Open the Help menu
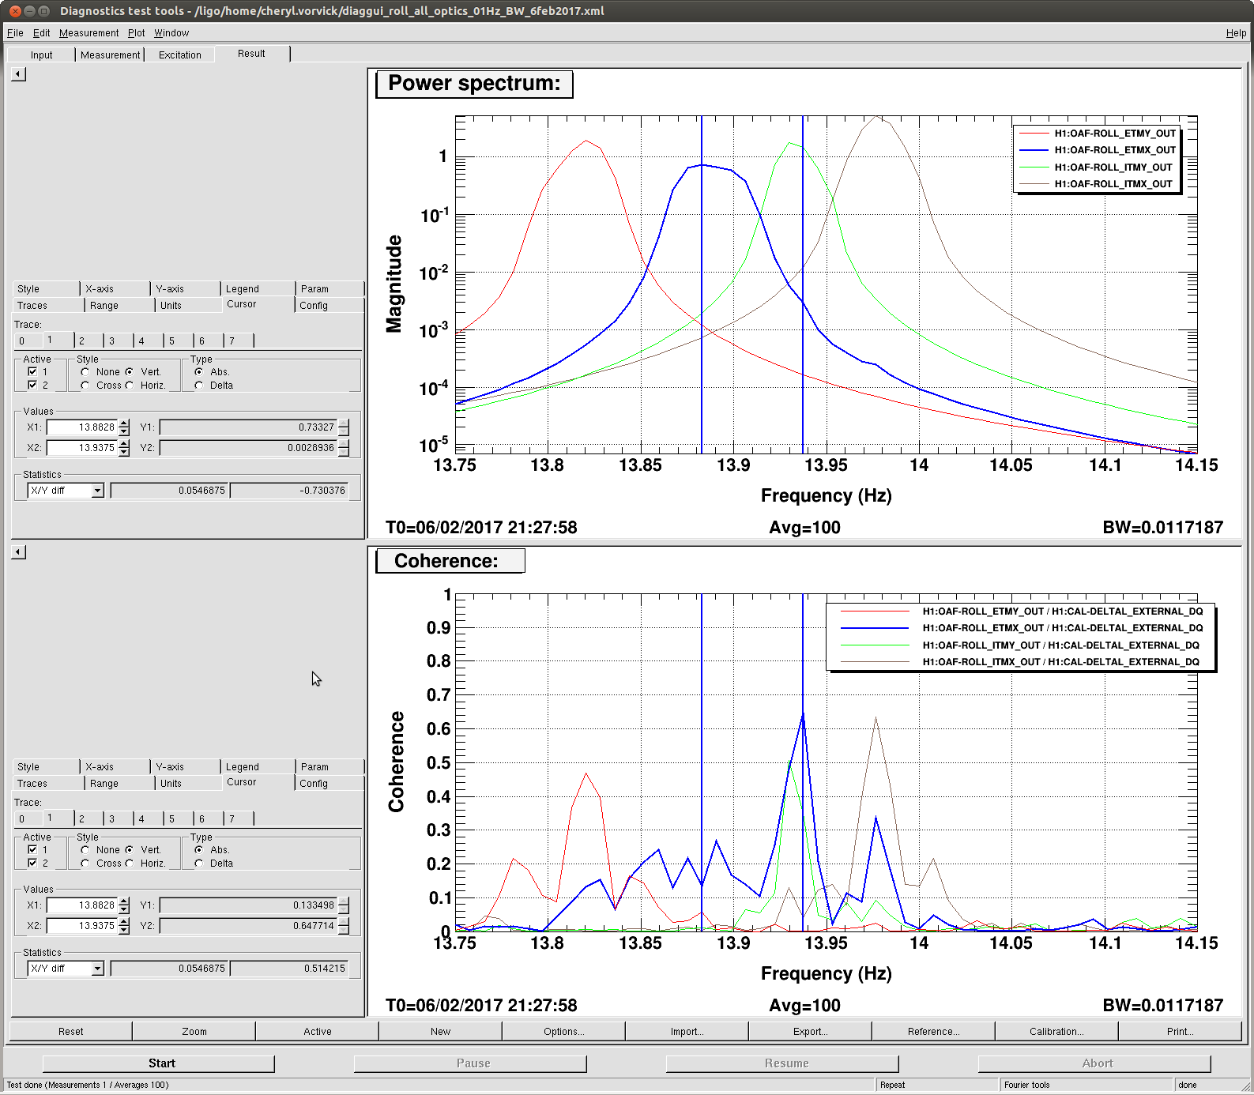This screenshot has width=1254, height=1095. (x=1236, y=33)
